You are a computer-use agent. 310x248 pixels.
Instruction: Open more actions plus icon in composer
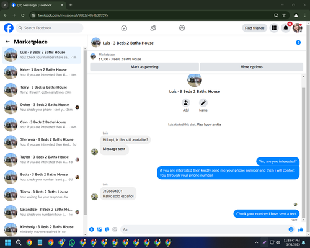(92, 229)
